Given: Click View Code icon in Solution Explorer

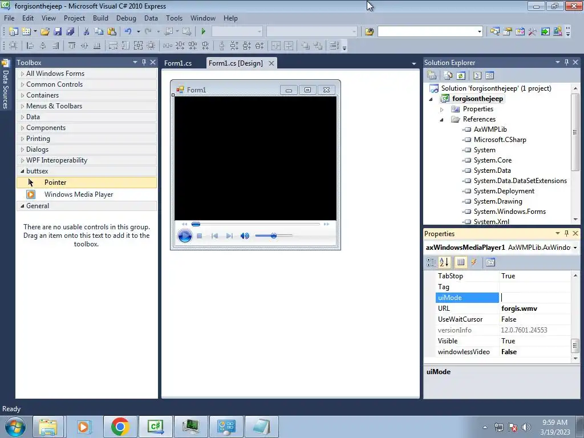Looking at the screenshot, I should (x=477, y=76).
